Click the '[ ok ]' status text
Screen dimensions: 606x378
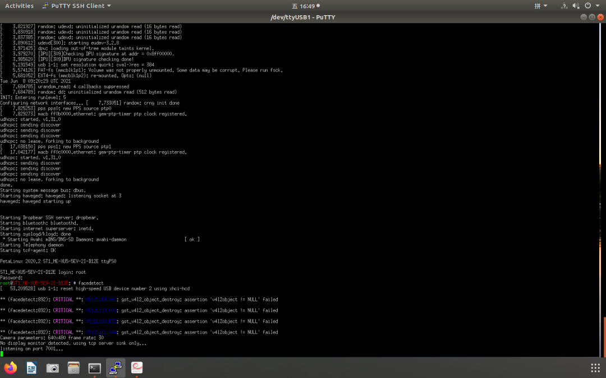tap(192, 240)
